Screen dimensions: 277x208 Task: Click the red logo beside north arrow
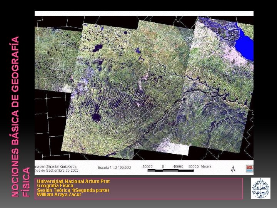pos(249,169)
